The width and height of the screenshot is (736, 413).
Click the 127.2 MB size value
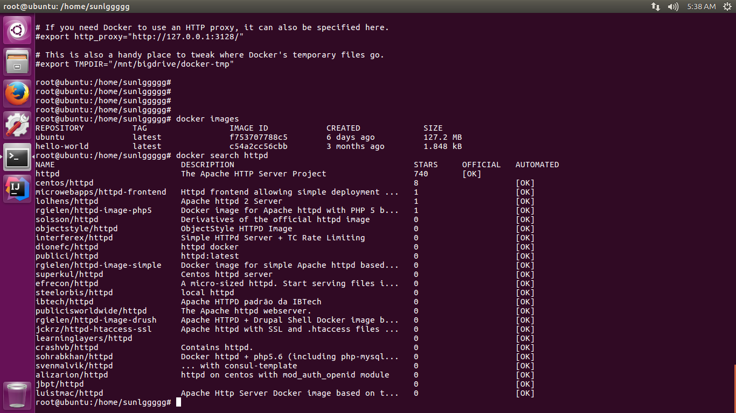(443, 137)
